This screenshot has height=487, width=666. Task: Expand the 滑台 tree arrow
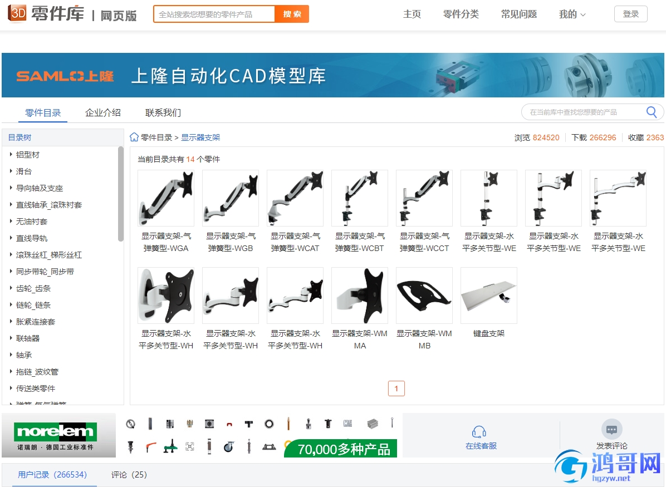(x=11, y=171)
